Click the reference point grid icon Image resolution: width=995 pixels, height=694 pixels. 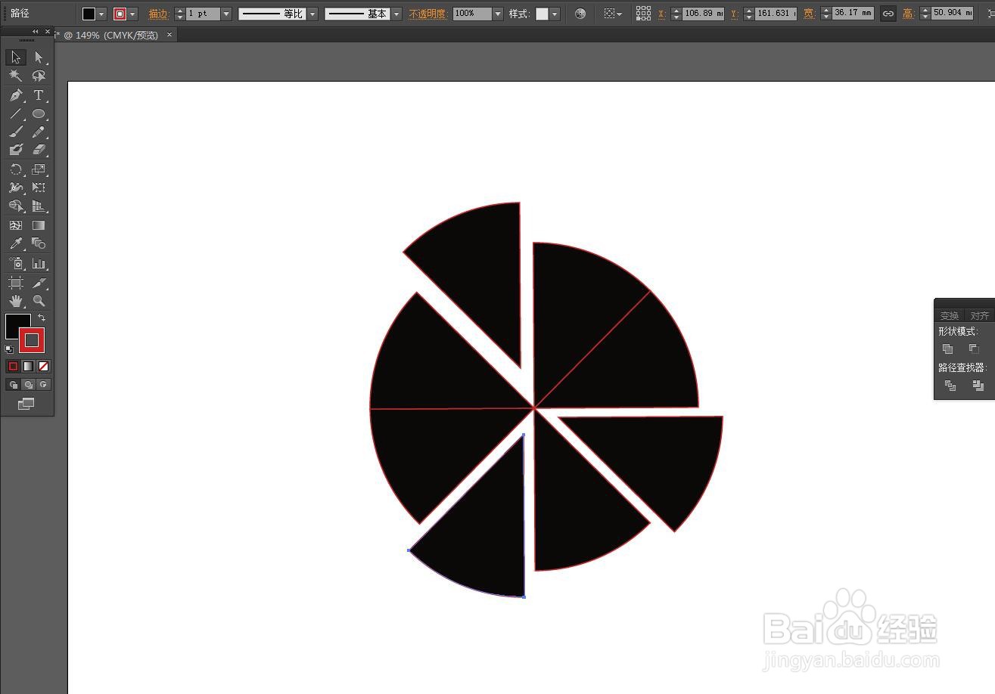(643, 14)
